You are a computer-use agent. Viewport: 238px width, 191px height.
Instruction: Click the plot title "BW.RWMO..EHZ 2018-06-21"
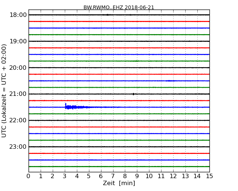pyautogui.click(x=119, y=7)
